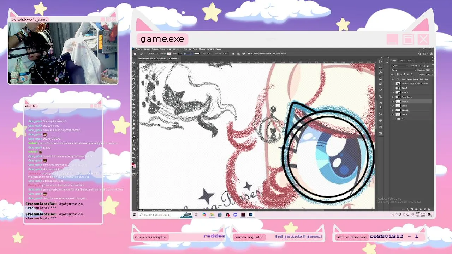Open the workspace switcher dropdown
The image size is (452, 254).
tap(426, 54)
